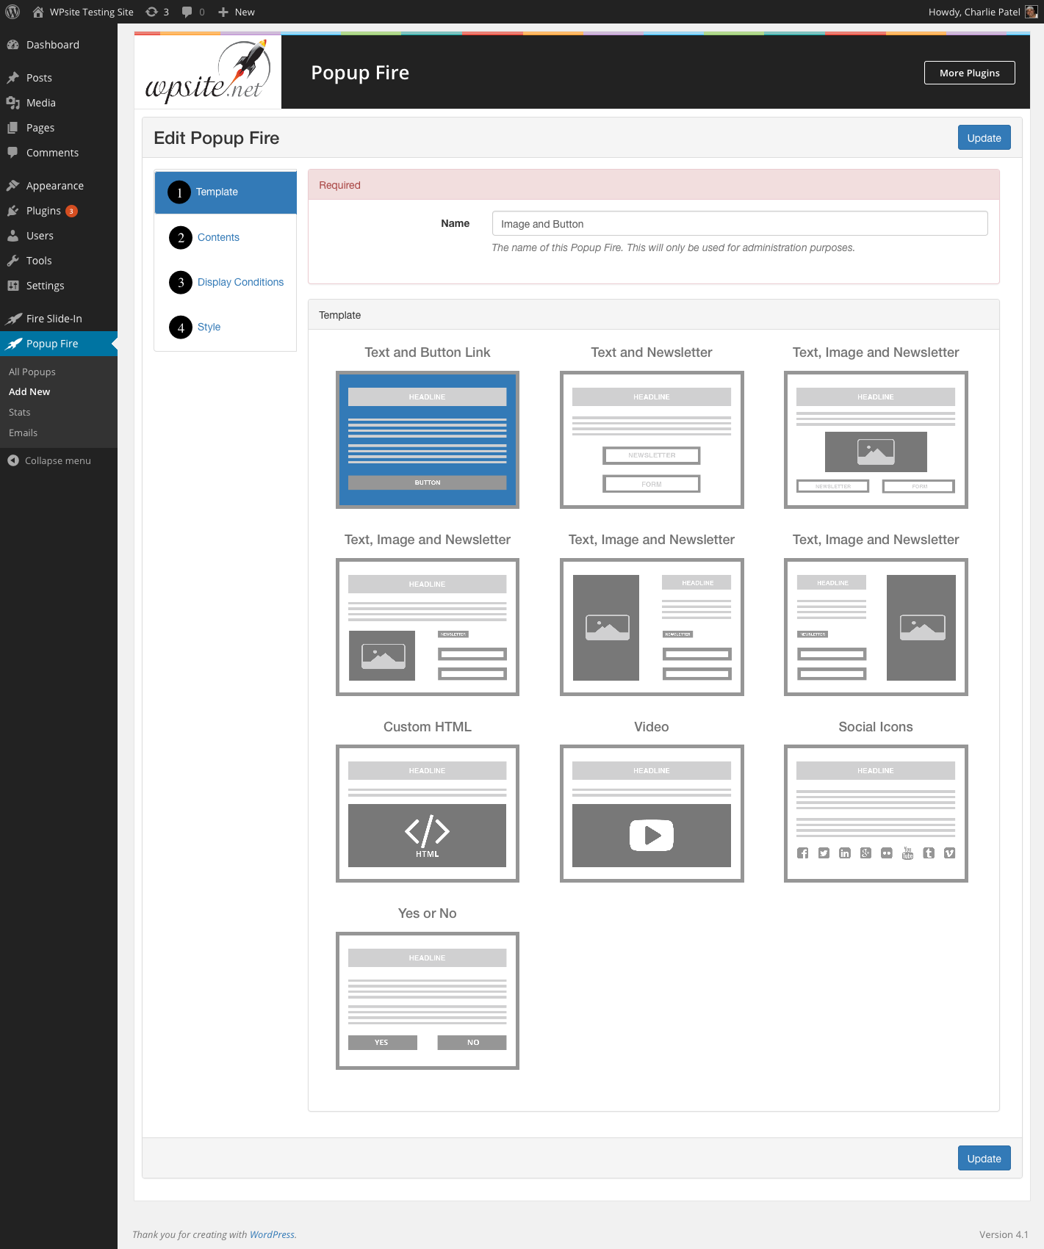Select the Yes or No template
Viewport: 1044px width, 1249px height.
pos(428,1001)
